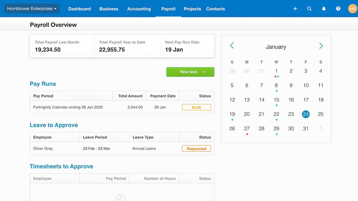Screen dimensions: 358x201
Task: Open search with the magnifier icon
Action: point(309,9)
